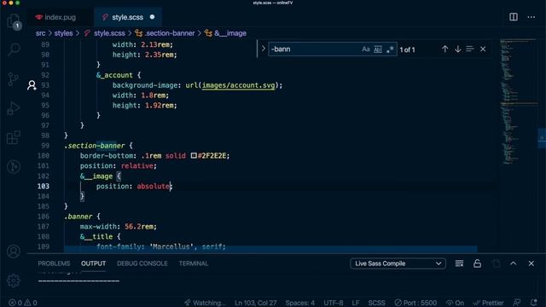Close the find widget
This screenshot has height=307, width=546.
pos(483,49)
